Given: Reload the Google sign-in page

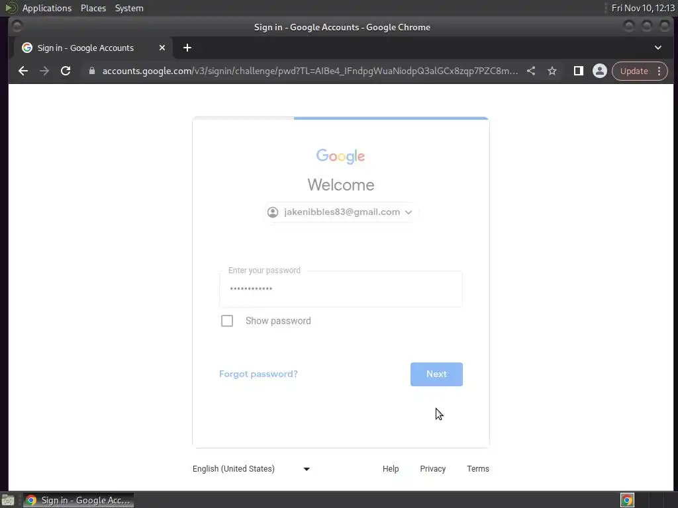Looking at the screenshot, I should (66, 71).
